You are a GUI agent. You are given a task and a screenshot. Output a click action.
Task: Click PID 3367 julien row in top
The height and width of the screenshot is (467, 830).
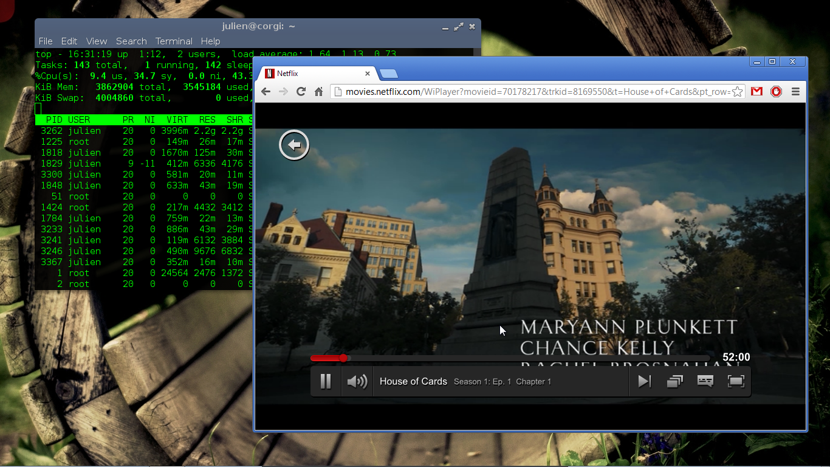click(x=144, y=262)
